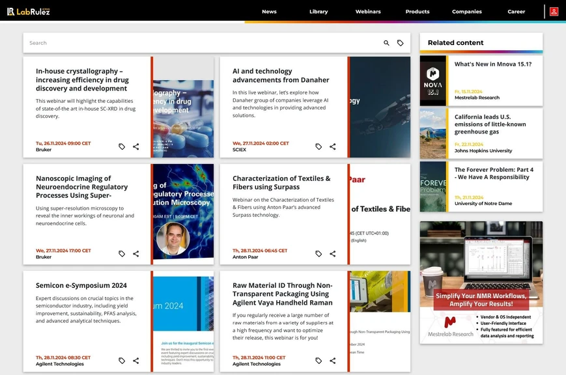Click Agilent Technologies under Raw Material ID
The image size is (566, 375).
click(x=257, y=364)
